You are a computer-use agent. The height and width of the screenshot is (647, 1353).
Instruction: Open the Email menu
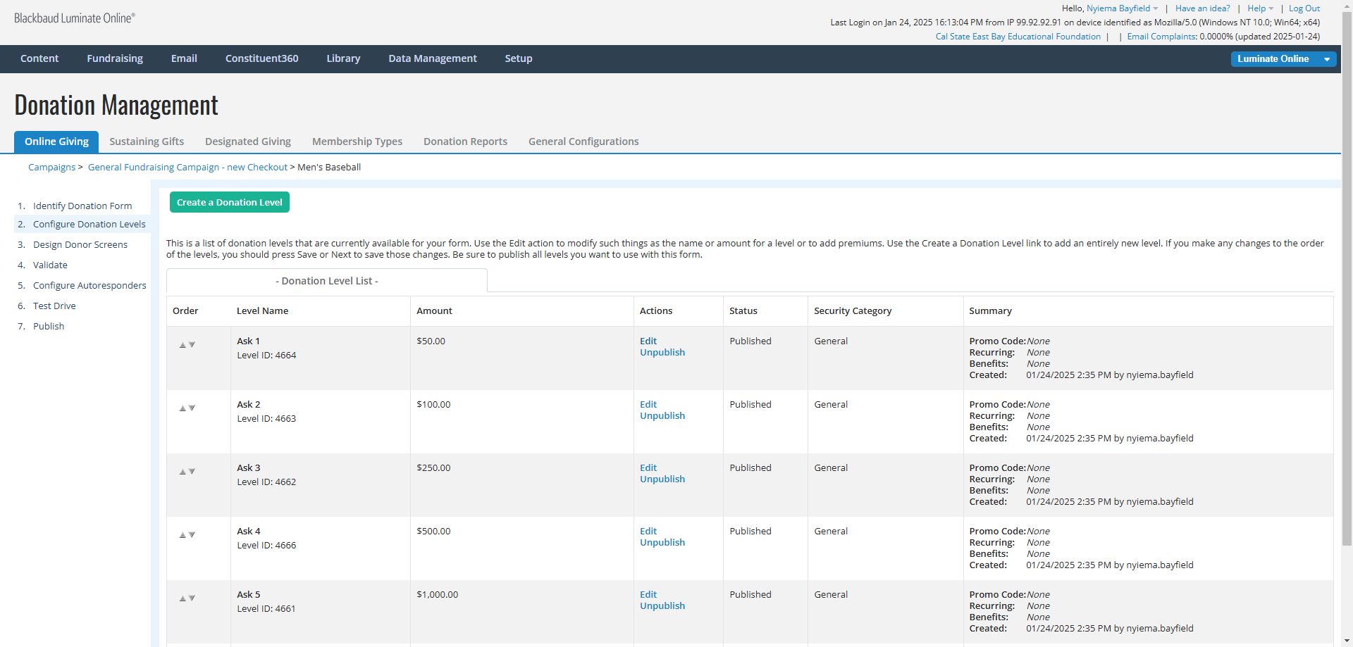[x=184, y=58]
